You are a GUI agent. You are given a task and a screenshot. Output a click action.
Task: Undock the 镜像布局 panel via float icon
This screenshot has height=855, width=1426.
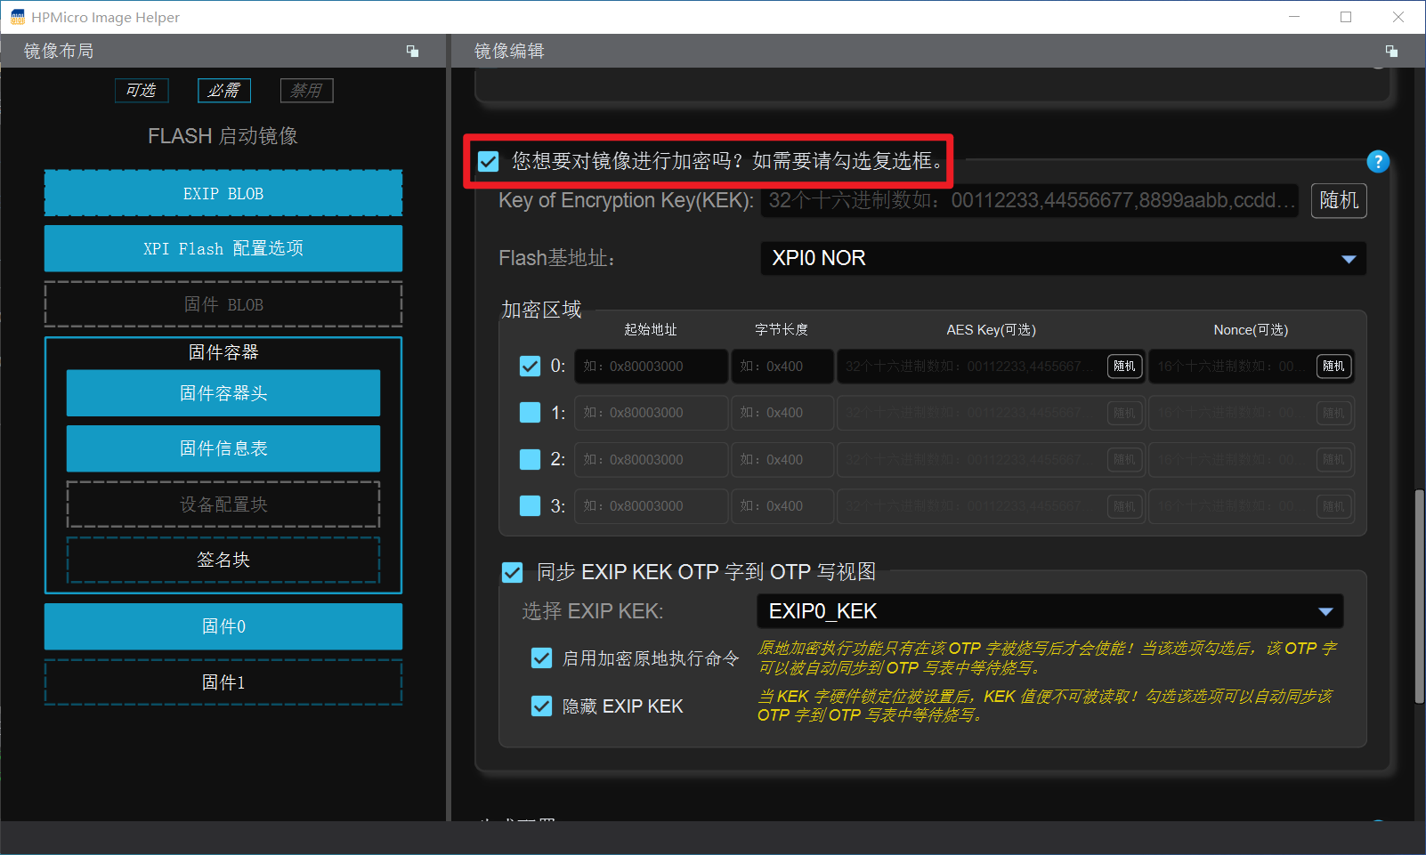[x=412, y=52]
